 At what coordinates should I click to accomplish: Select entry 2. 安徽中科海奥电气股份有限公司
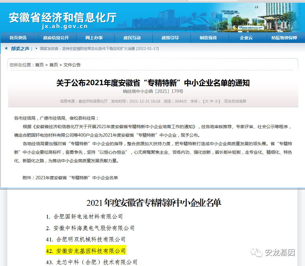click(x=90, y=228)
